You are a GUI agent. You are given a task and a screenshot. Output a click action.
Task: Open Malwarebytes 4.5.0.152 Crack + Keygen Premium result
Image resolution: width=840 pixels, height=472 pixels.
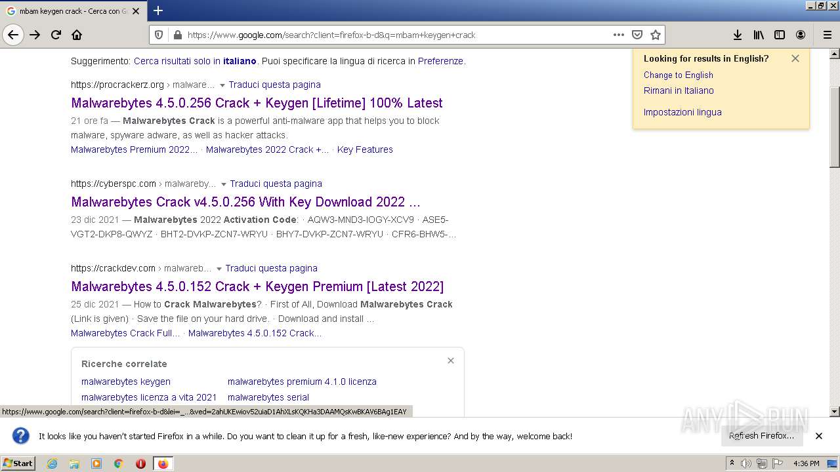(x=257, y=286)
